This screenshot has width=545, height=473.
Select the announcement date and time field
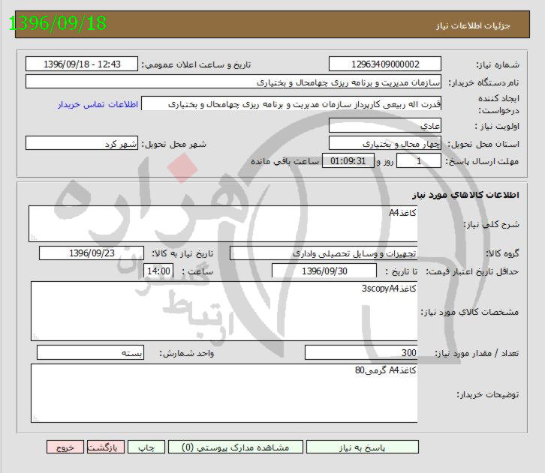tap(83, 64)
